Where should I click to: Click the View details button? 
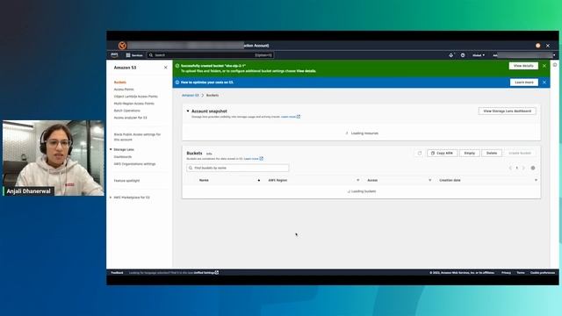(523, 66)
